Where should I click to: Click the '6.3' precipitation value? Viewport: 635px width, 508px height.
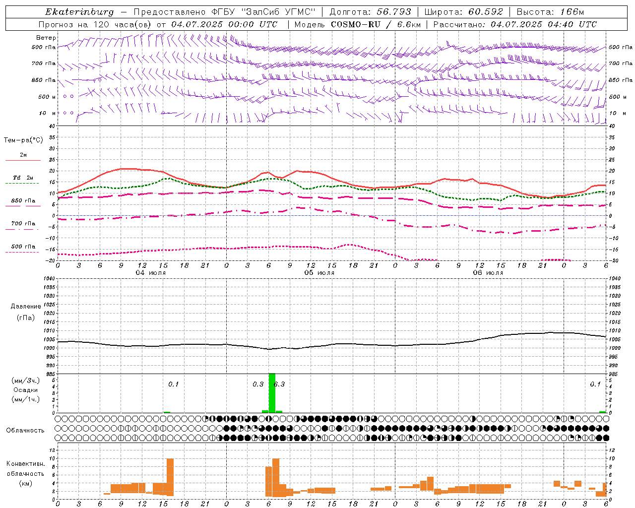click(280, 384)
